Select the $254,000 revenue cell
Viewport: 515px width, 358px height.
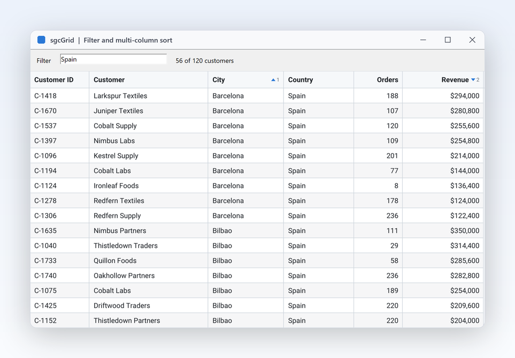pos(443,291)
